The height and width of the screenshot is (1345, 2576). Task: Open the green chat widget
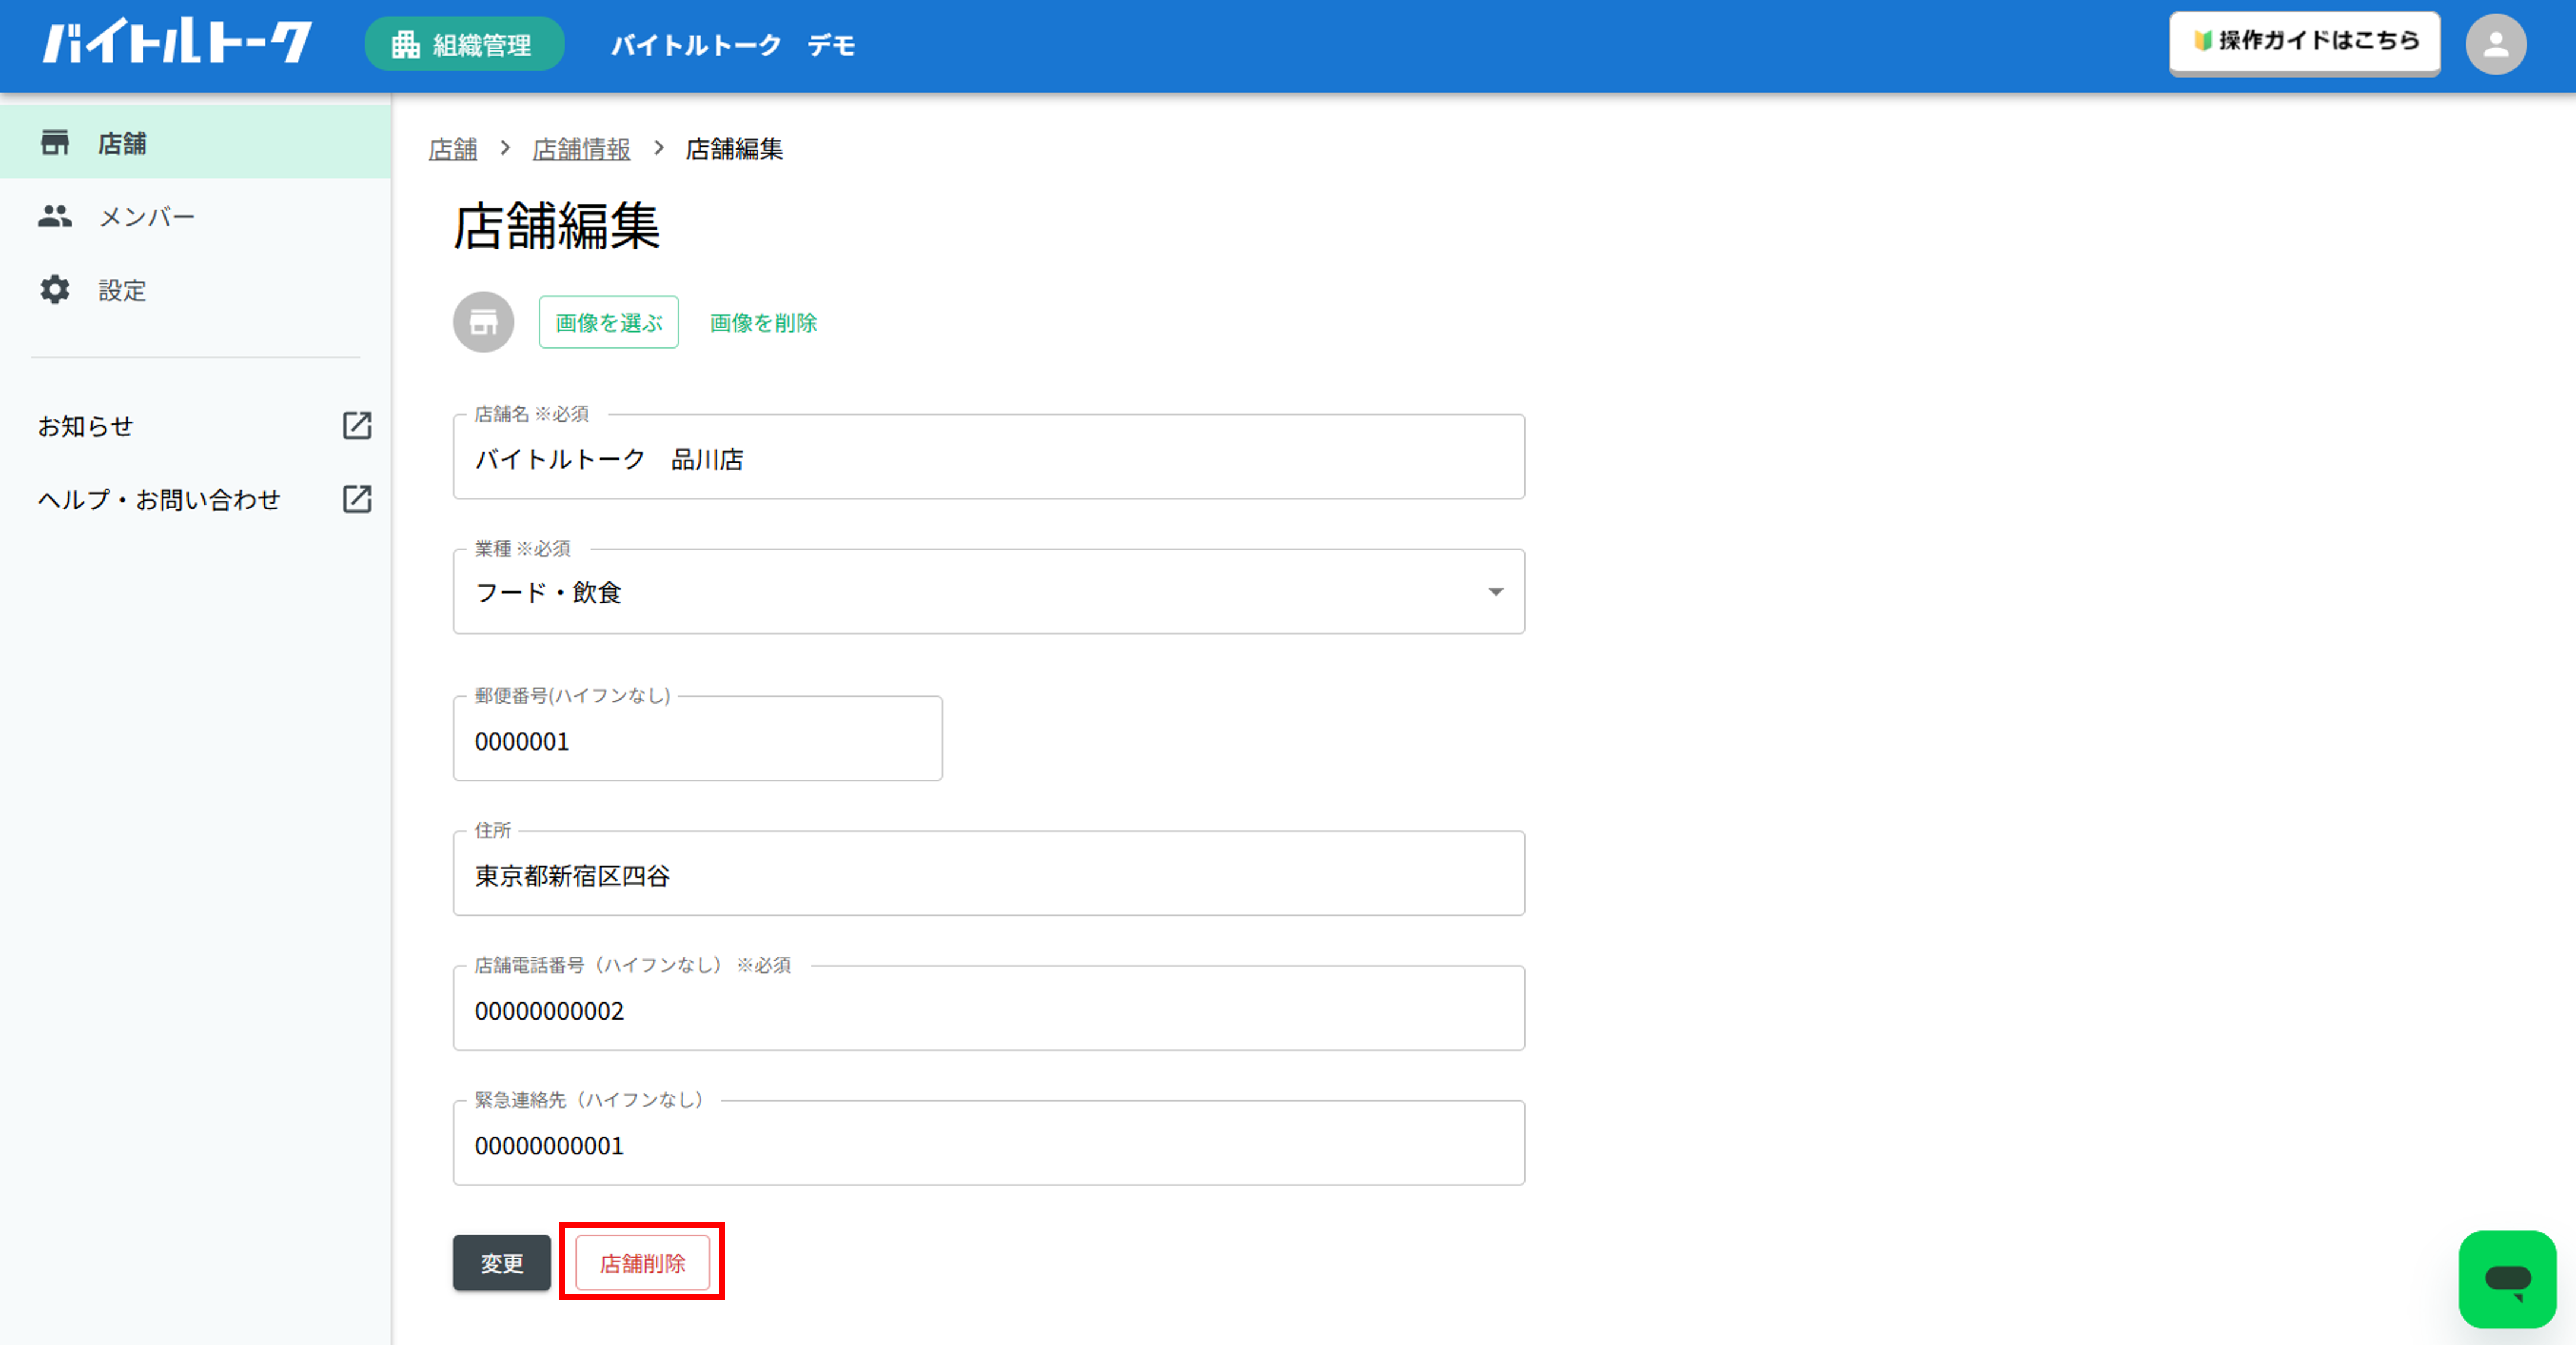click(x=2507, y=1279)
